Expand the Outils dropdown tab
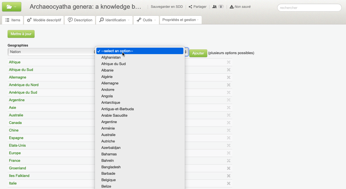The width and height of the screenshot is (346, 189). tap(146, 20)
